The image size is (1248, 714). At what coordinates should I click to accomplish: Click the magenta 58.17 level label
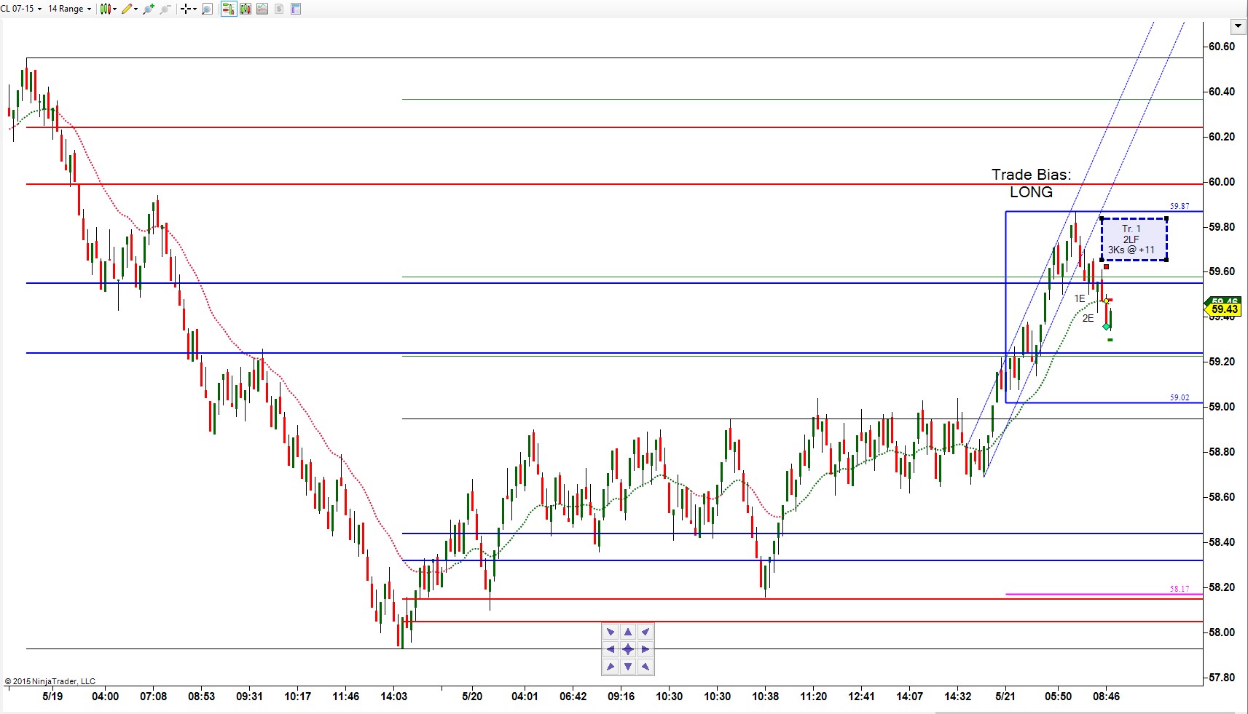tap(1180, 589)
